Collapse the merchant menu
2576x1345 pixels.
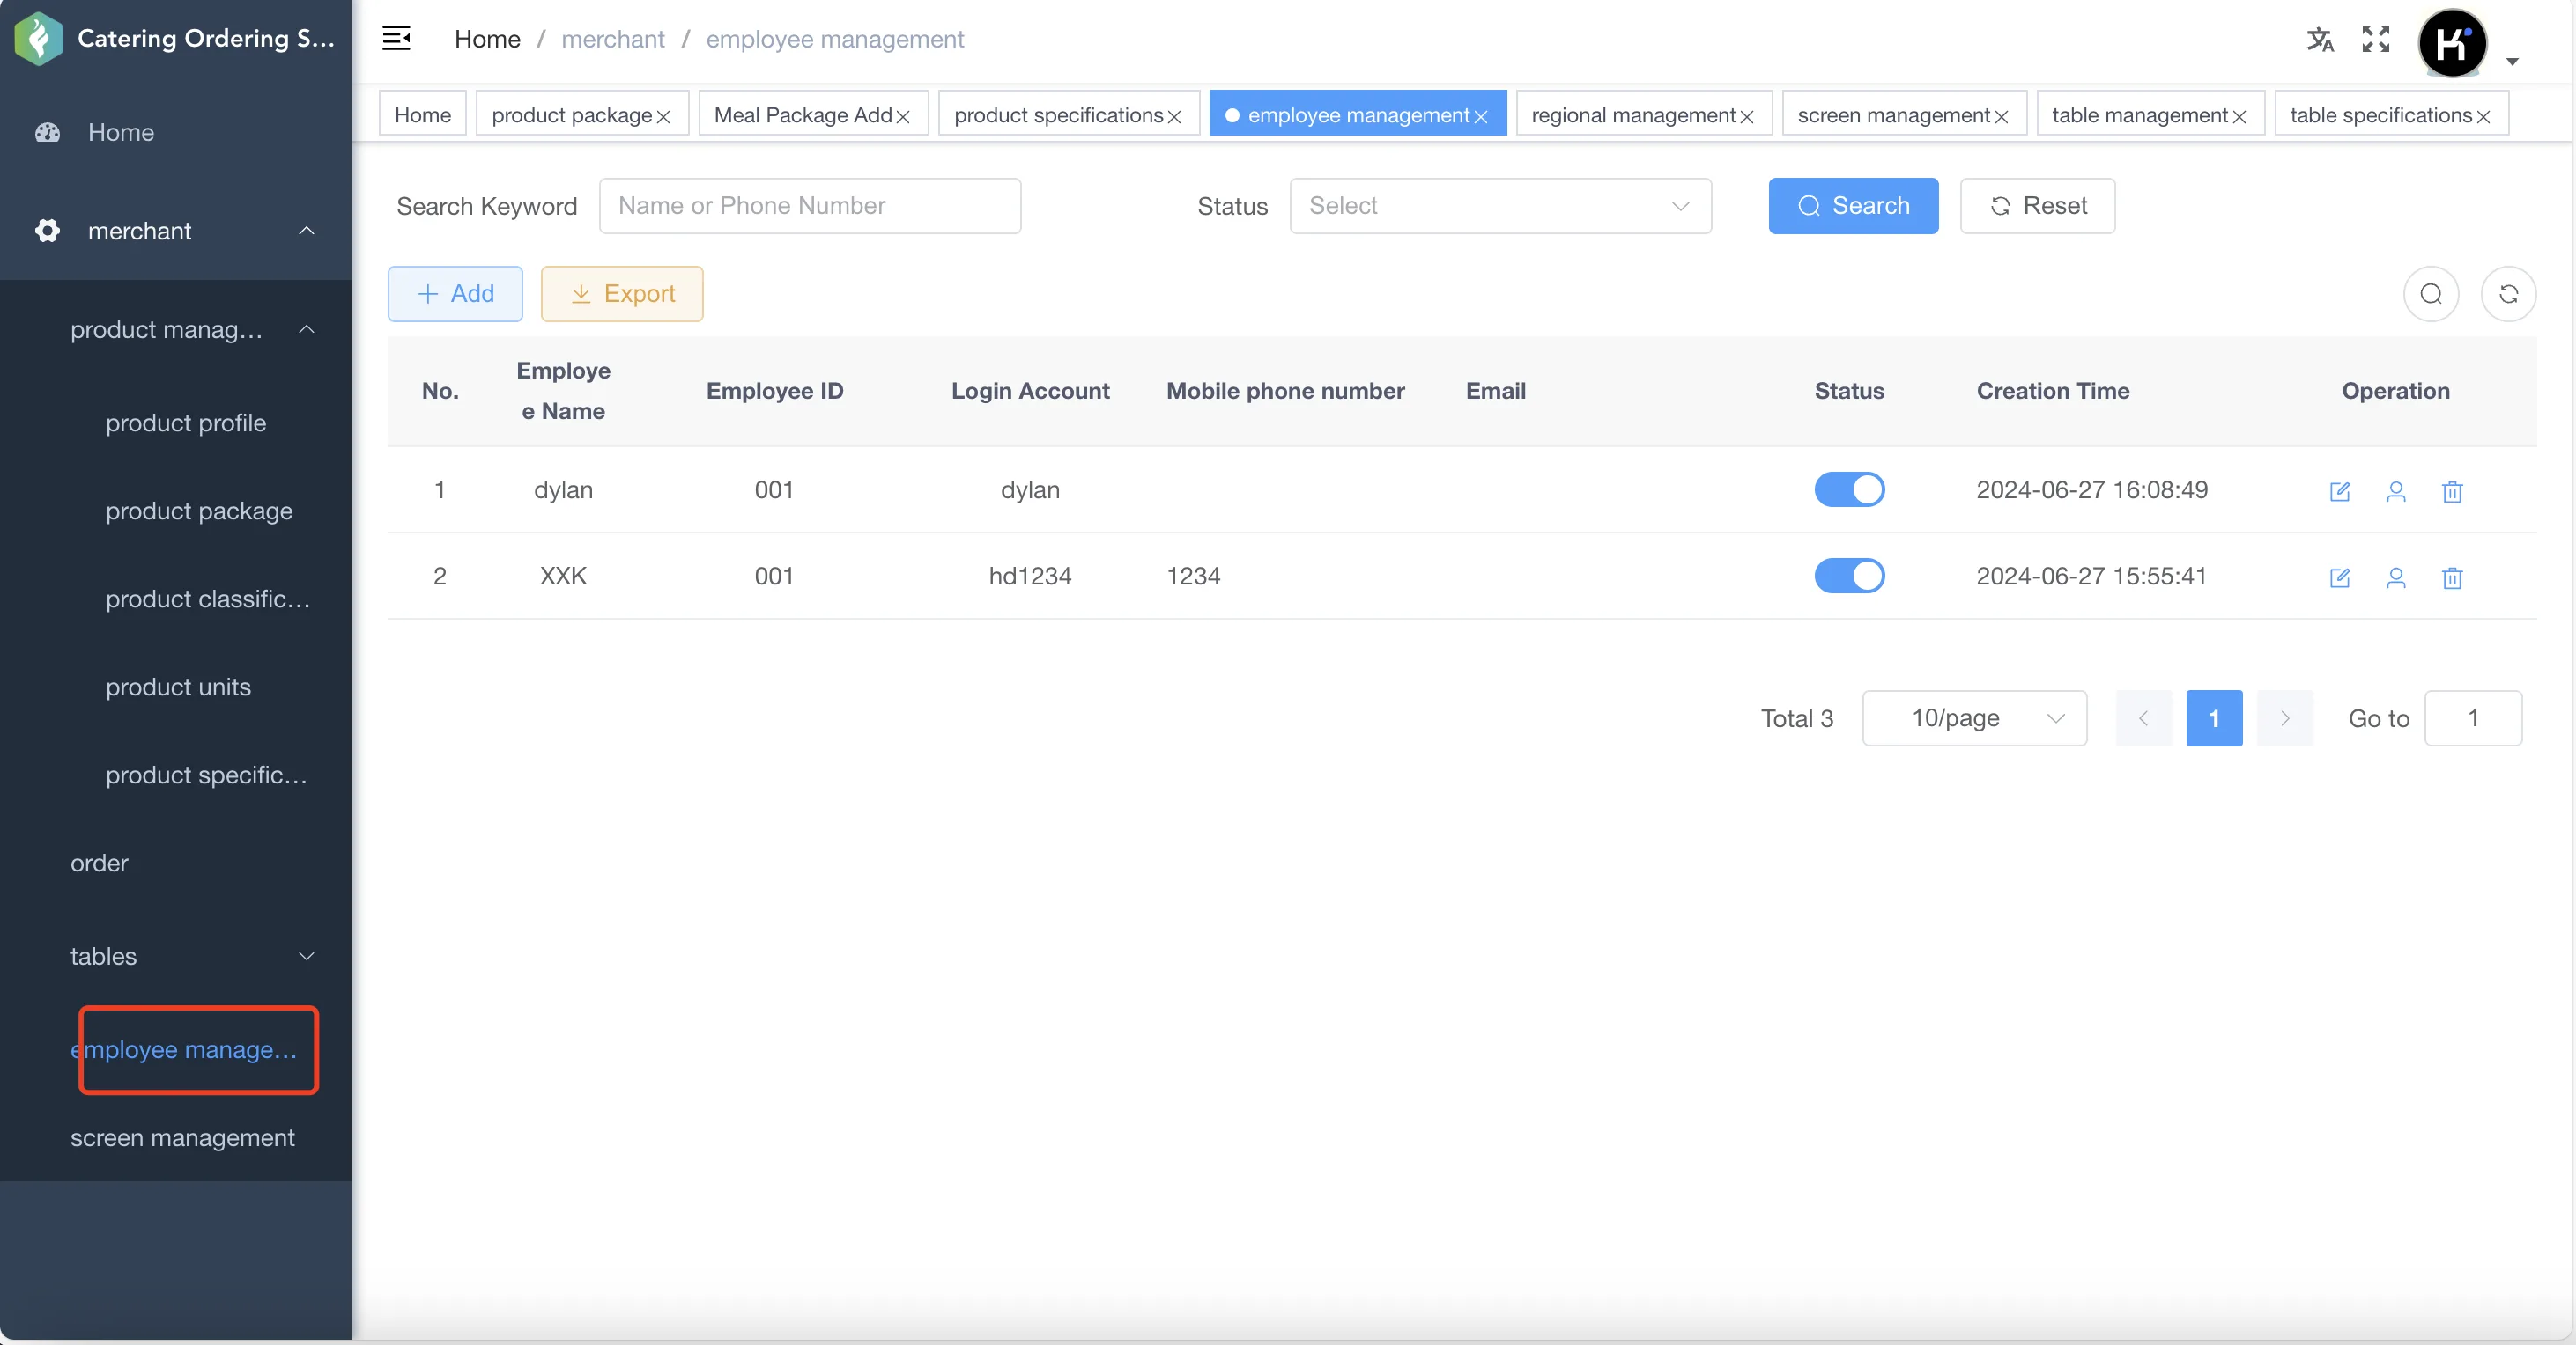[x=307, y=231]
